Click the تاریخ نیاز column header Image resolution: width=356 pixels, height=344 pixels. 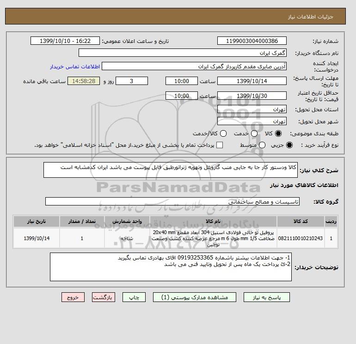(x=37, y=221)
